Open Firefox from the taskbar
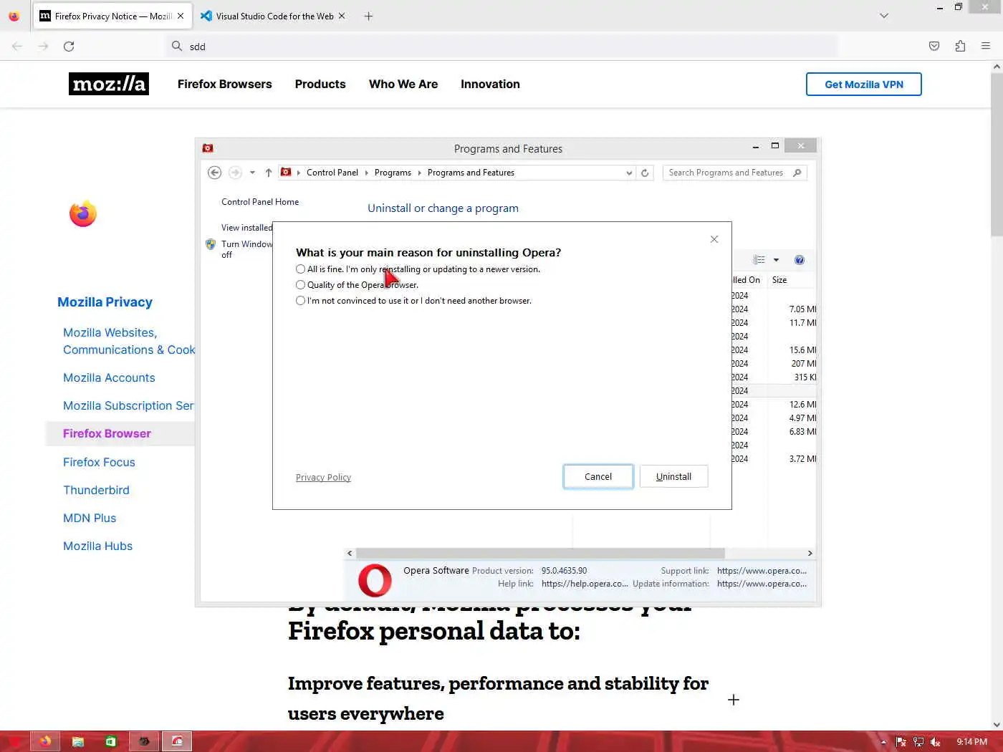This screenshot has height=752, width=1003. (x=45, y=741)
